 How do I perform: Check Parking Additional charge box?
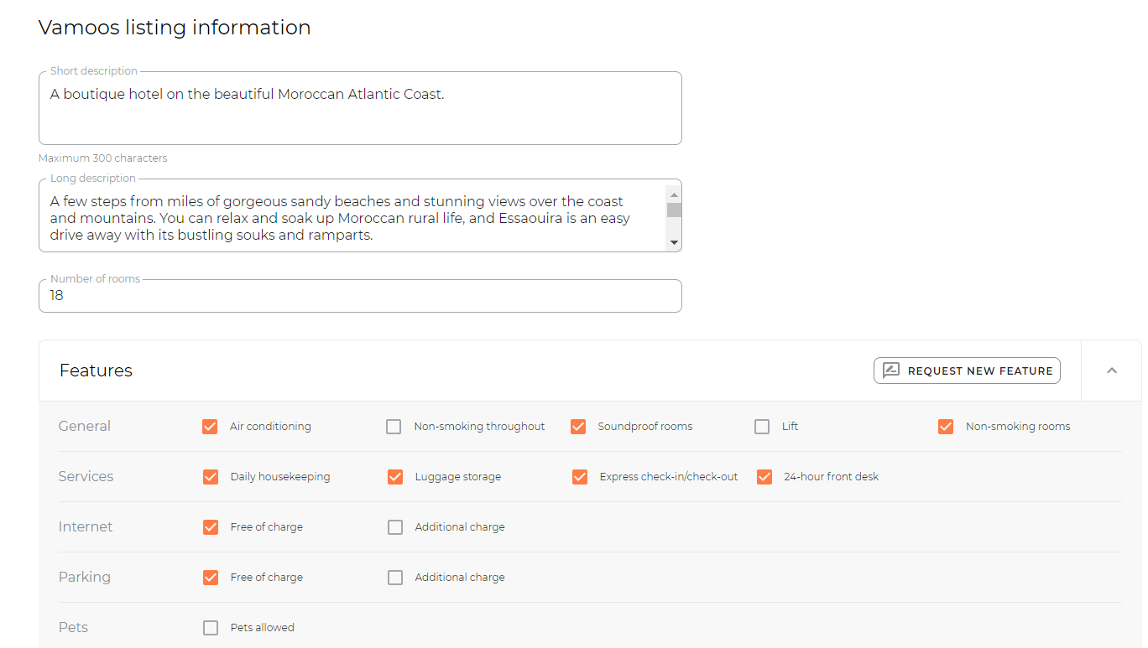[395, 578]
